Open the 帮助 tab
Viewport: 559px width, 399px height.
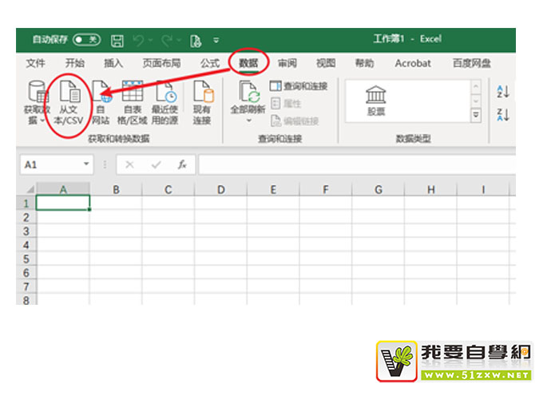coord(364,63)
